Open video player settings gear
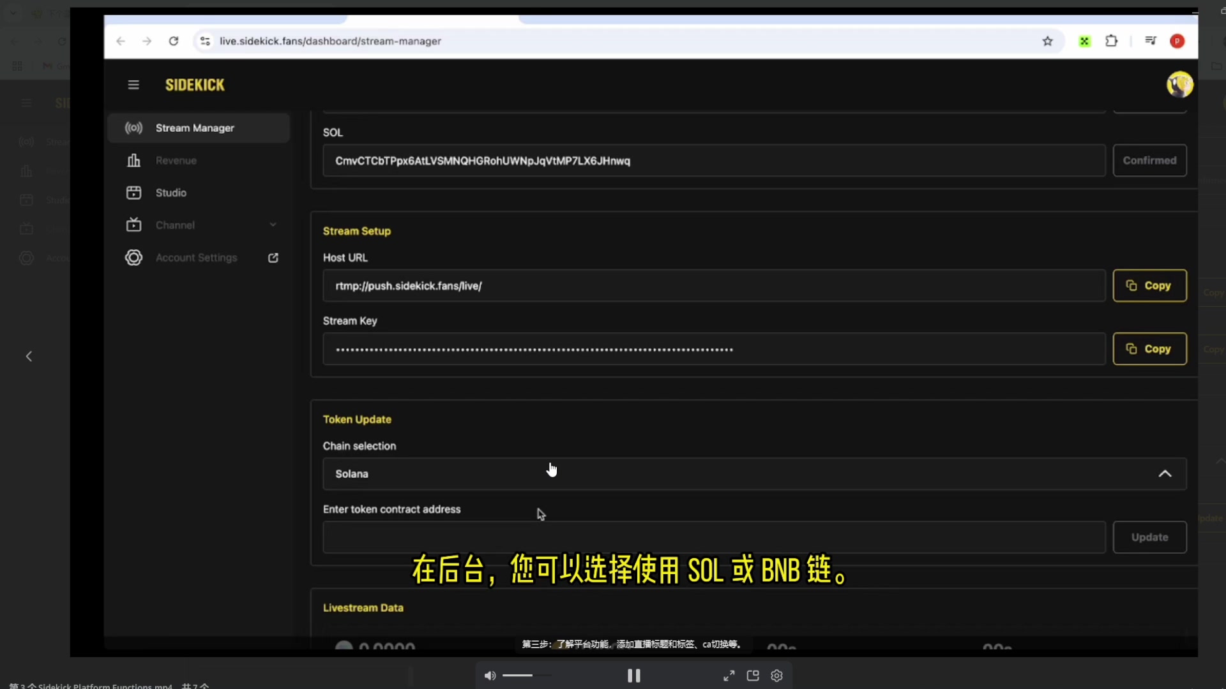1226x689 pixels. point(776,676)
